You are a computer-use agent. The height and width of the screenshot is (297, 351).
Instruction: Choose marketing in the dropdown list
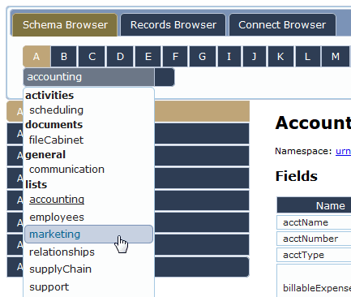[x=88, y=235]
